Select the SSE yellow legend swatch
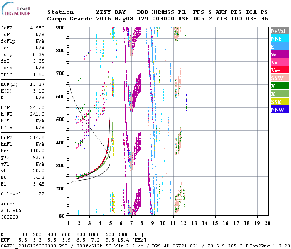 (x=279, y=102)
